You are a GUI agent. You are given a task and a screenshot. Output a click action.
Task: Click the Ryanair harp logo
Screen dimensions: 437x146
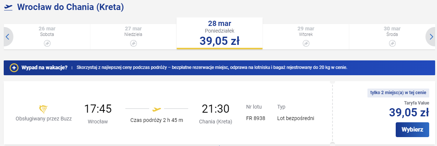coord(44,109)
